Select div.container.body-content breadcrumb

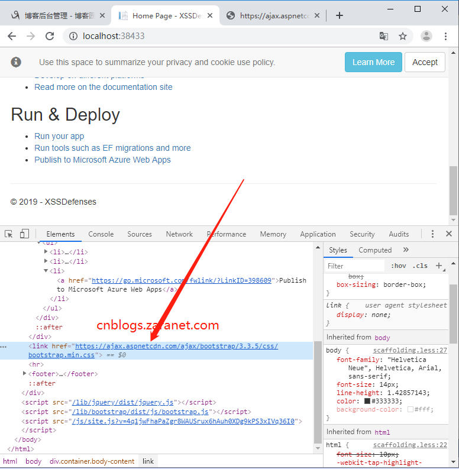pyautogui.click(x=92, y=461)
